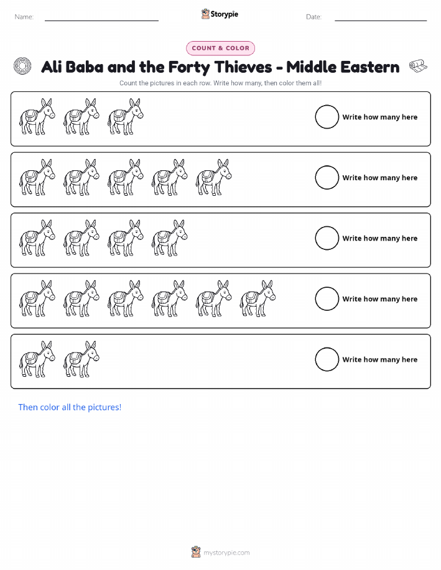
Task: Click the fifth donkey in the second row
Action: [x=213, y=177]
